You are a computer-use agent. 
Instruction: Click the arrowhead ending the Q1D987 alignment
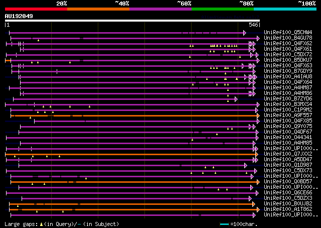[x=246, y=165]
